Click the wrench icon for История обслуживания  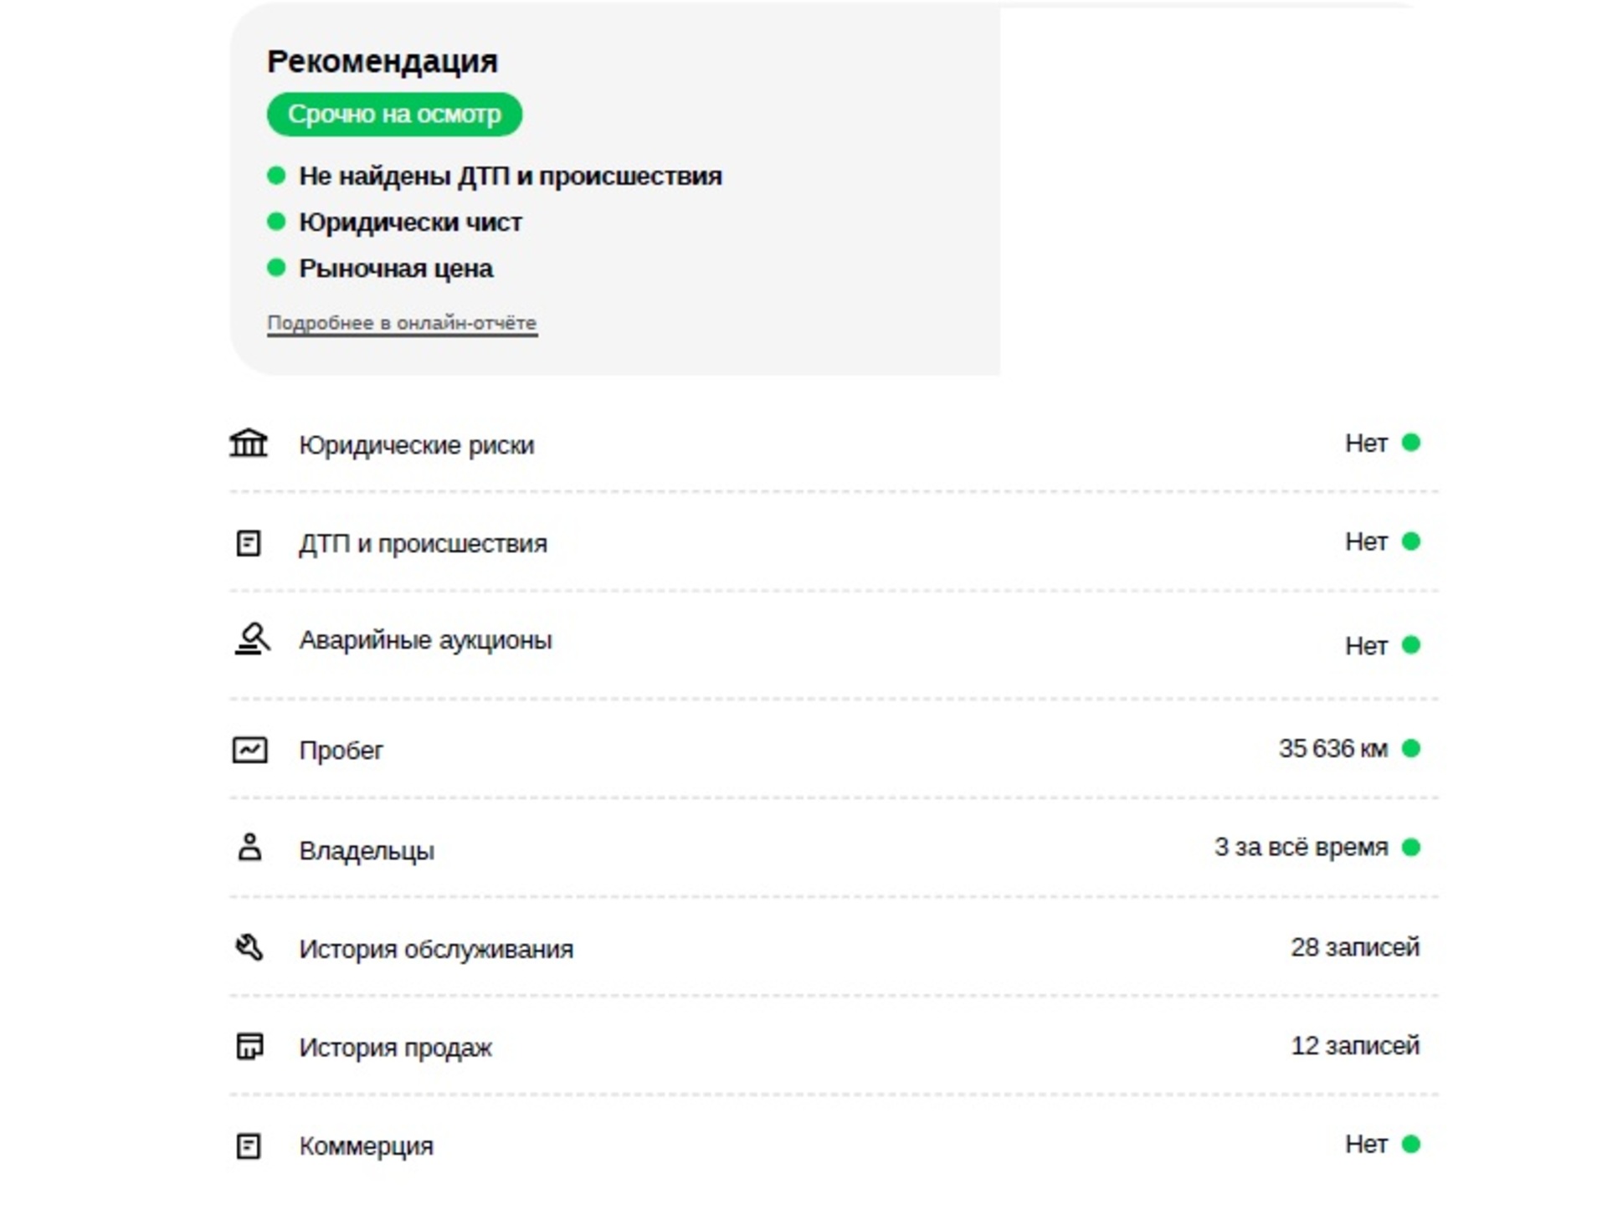[x=249, y=947]
